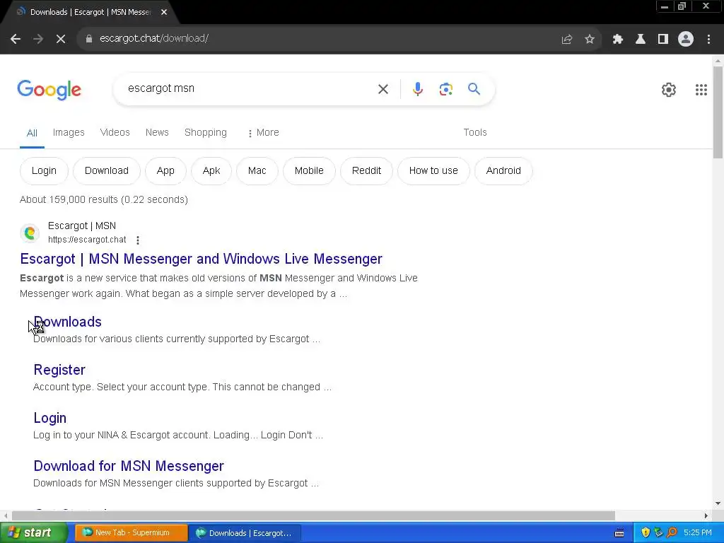Open the extensions puzzle icon

click(x=617, y=39)
